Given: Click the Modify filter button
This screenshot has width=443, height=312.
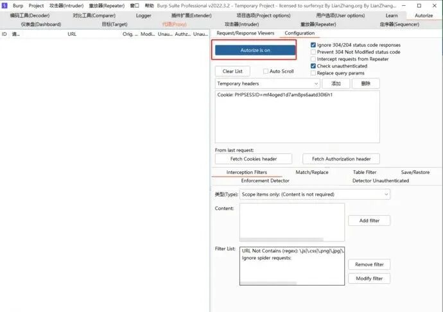Looking at the screenshot, I should tap(369, 279).
